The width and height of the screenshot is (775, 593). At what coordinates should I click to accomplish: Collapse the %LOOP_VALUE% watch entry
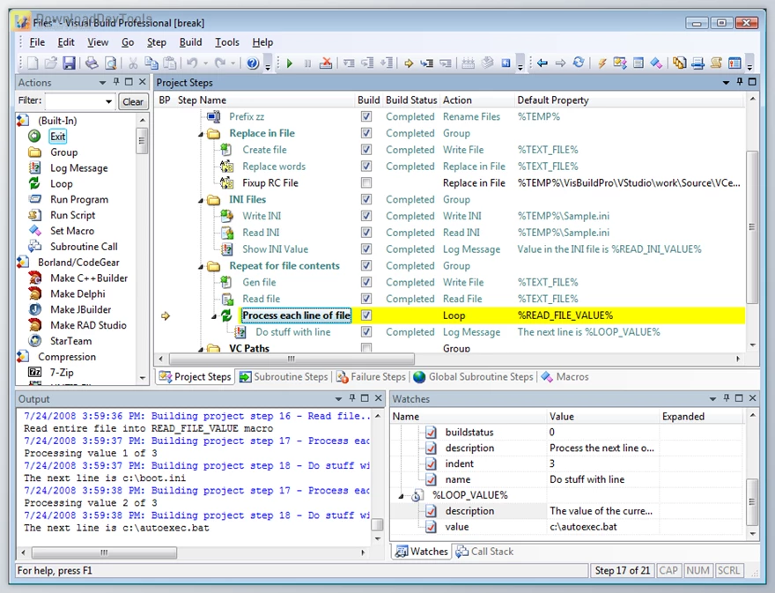point(401,494)
